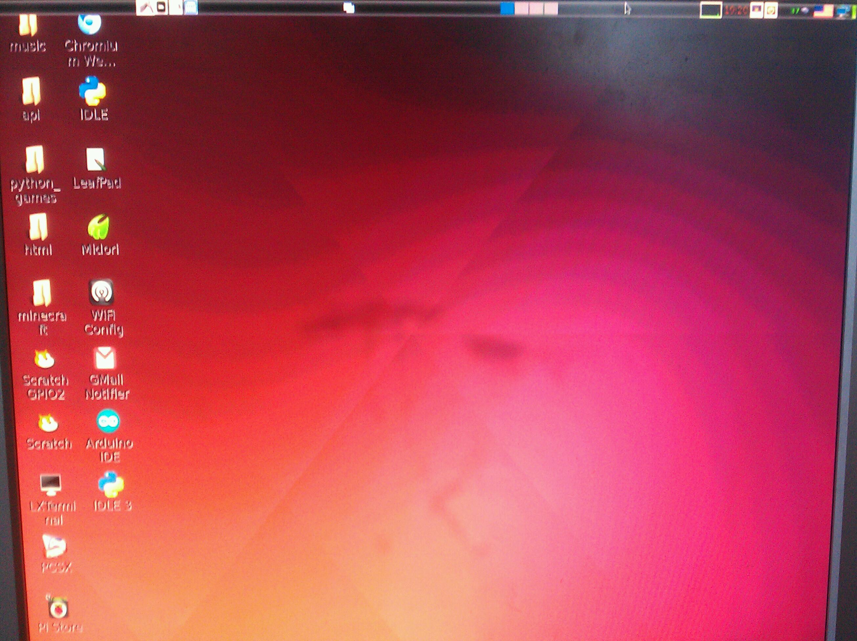Open LXTerminal desktop icon
The height and width of the screenshot is (641, 857).
click(51, 484)
